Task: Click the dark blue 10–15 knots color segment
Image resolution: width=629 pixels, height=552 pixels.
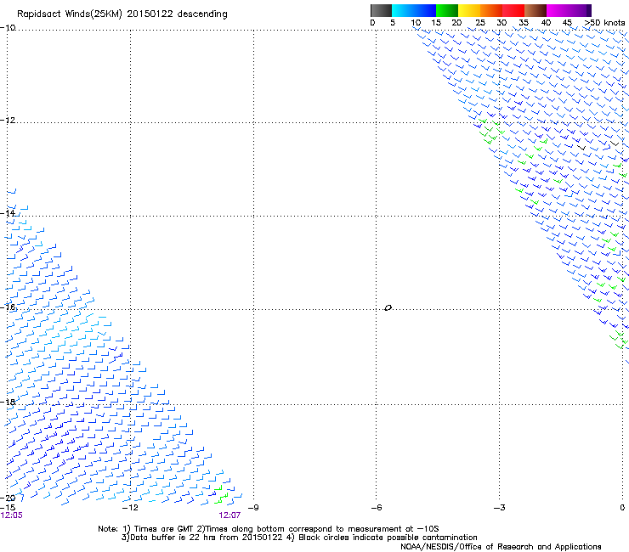Action: (x=425, y=10)
